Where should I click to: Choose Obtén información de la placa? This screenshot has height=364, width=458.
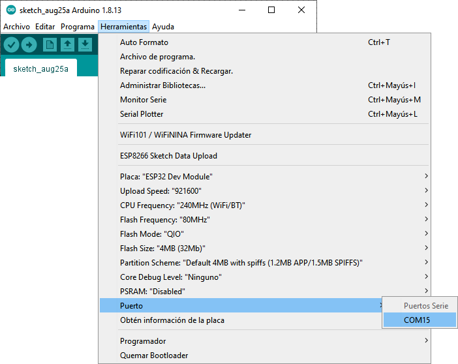click(x=241, y=320)
